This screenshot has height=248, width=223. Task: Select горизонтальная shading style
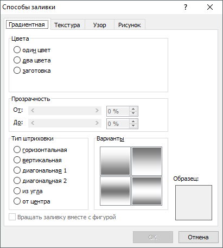40,150
